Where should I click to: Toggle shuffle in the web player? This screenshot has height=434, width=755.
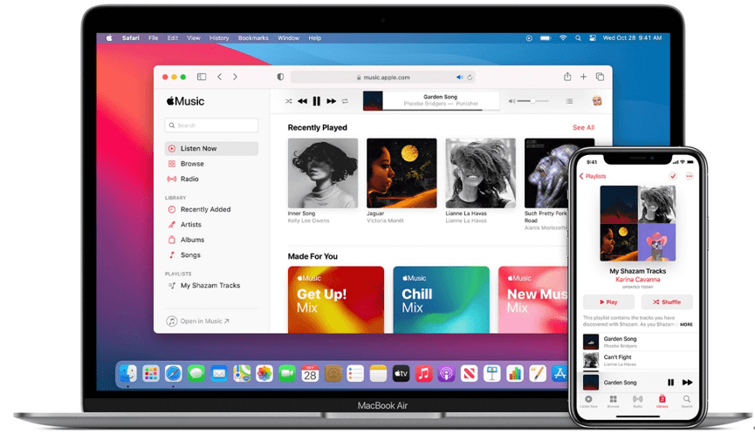click(x=289, y=101)
